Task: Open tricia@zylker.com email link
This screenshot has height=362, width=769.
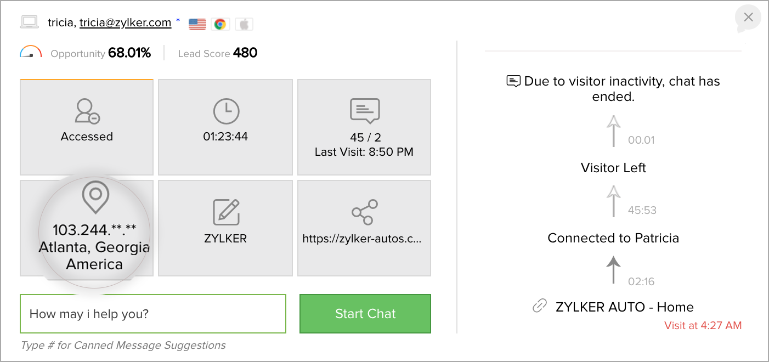Action: 126,22
